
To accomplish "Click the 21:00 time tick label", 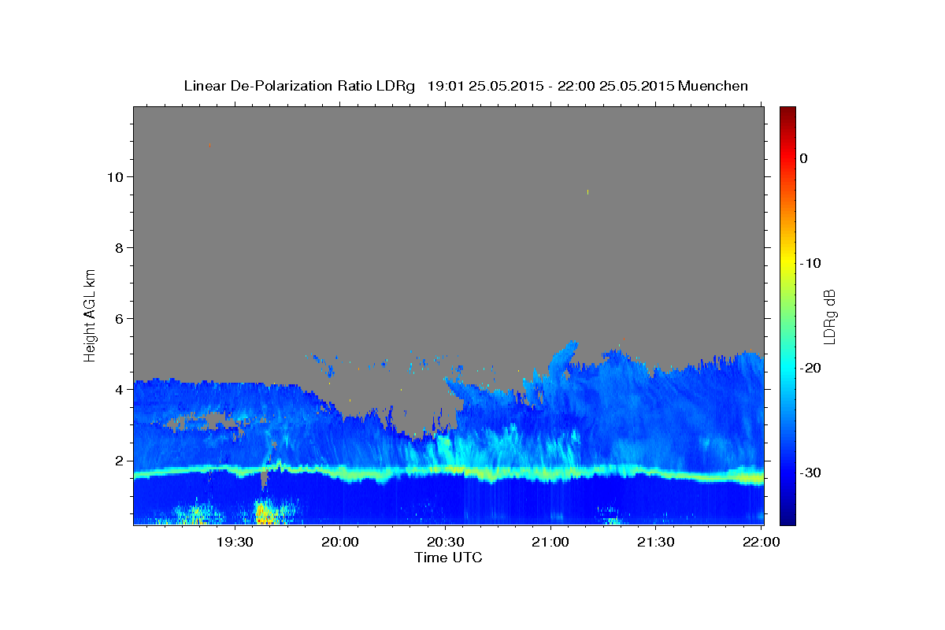I will 550,542.
